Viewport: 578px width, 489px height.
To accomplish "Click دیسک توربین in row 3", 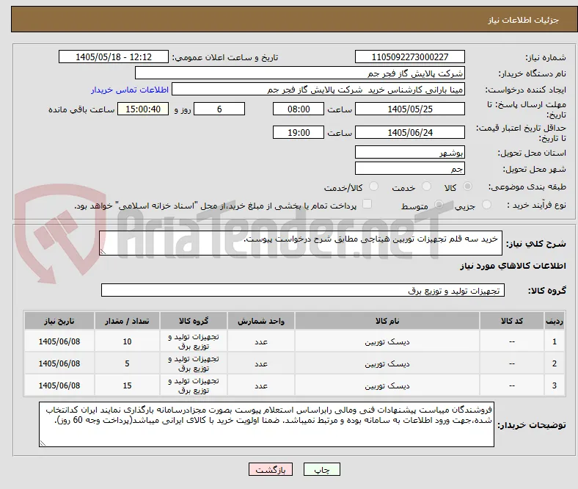I will click(387, 385).
